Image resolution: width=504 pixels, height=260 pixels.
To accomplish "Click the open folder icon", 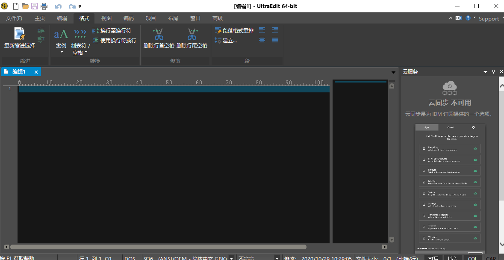I will coord(25,6).
